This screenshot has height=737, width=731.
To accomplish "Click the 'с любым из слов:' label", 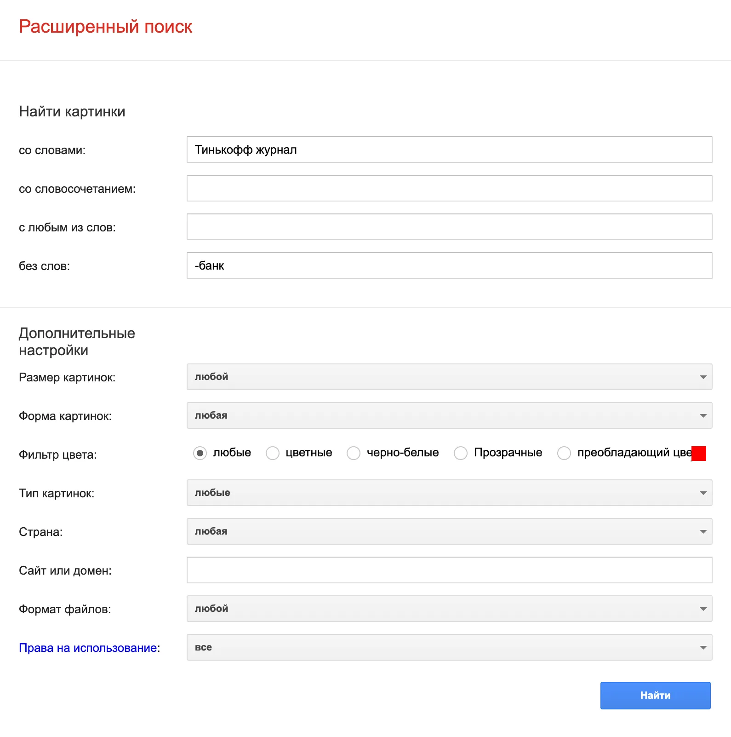I will pyautogui.click(x=67, y=227).
